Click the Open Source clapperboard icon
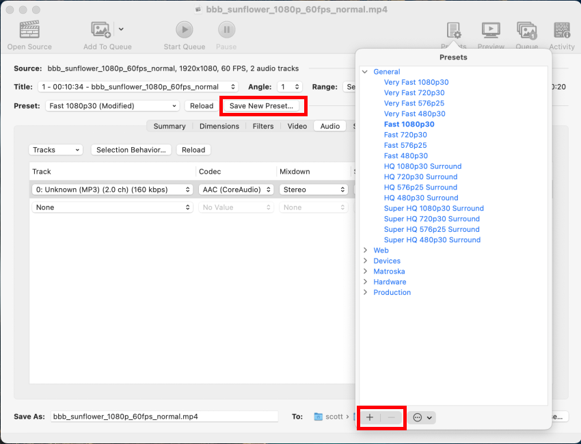The height and width of the screenshot is (444, 581). coord(29,30)
